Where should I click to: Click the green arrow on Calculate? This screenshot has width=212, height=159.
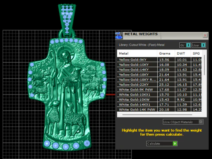(175, 144)
